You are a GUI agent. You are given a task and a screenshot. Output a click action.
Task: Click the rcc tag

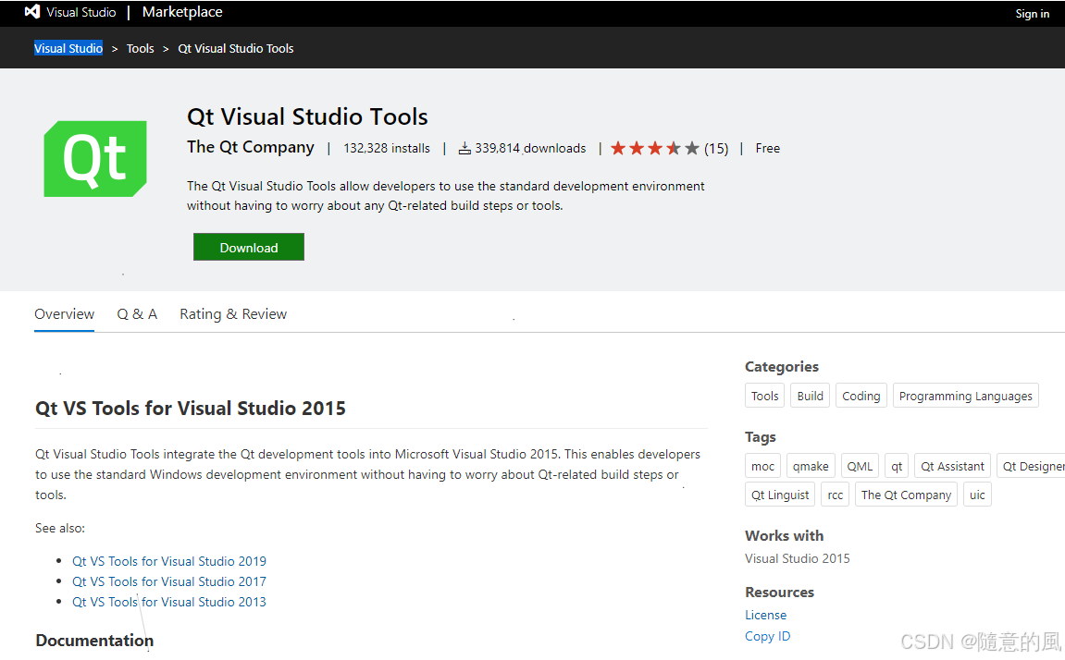pyautogui.click(x=836, y=495)
